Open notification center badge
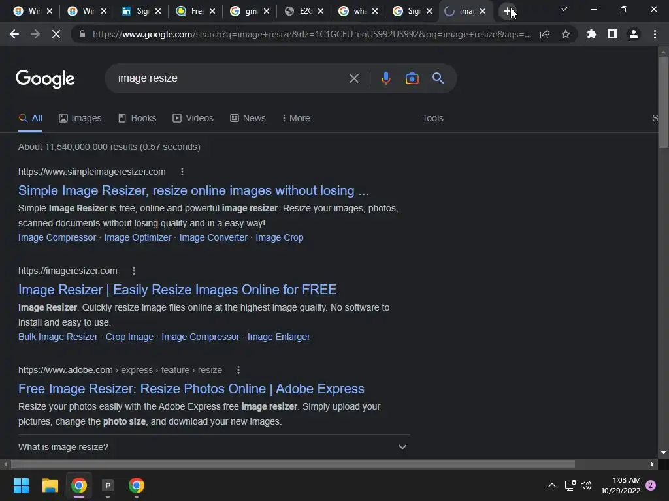Screen dimensions: 669x501 click(651, 485)
